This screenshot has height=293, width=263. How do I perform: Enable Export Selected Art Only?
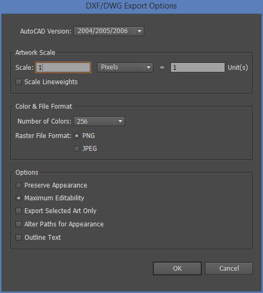pos(19,211)
